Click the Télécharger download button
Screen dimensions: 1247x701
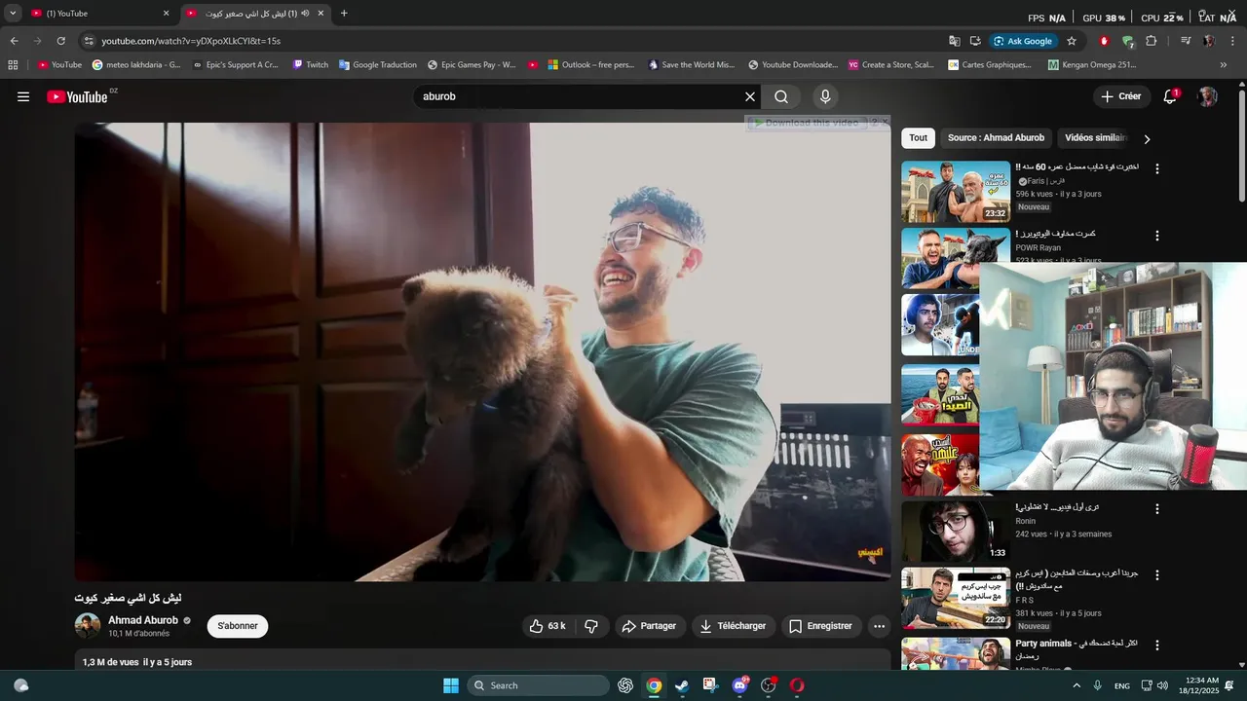734,626
